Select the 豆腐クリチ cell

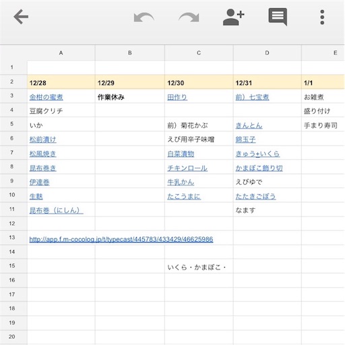point(61,111)
